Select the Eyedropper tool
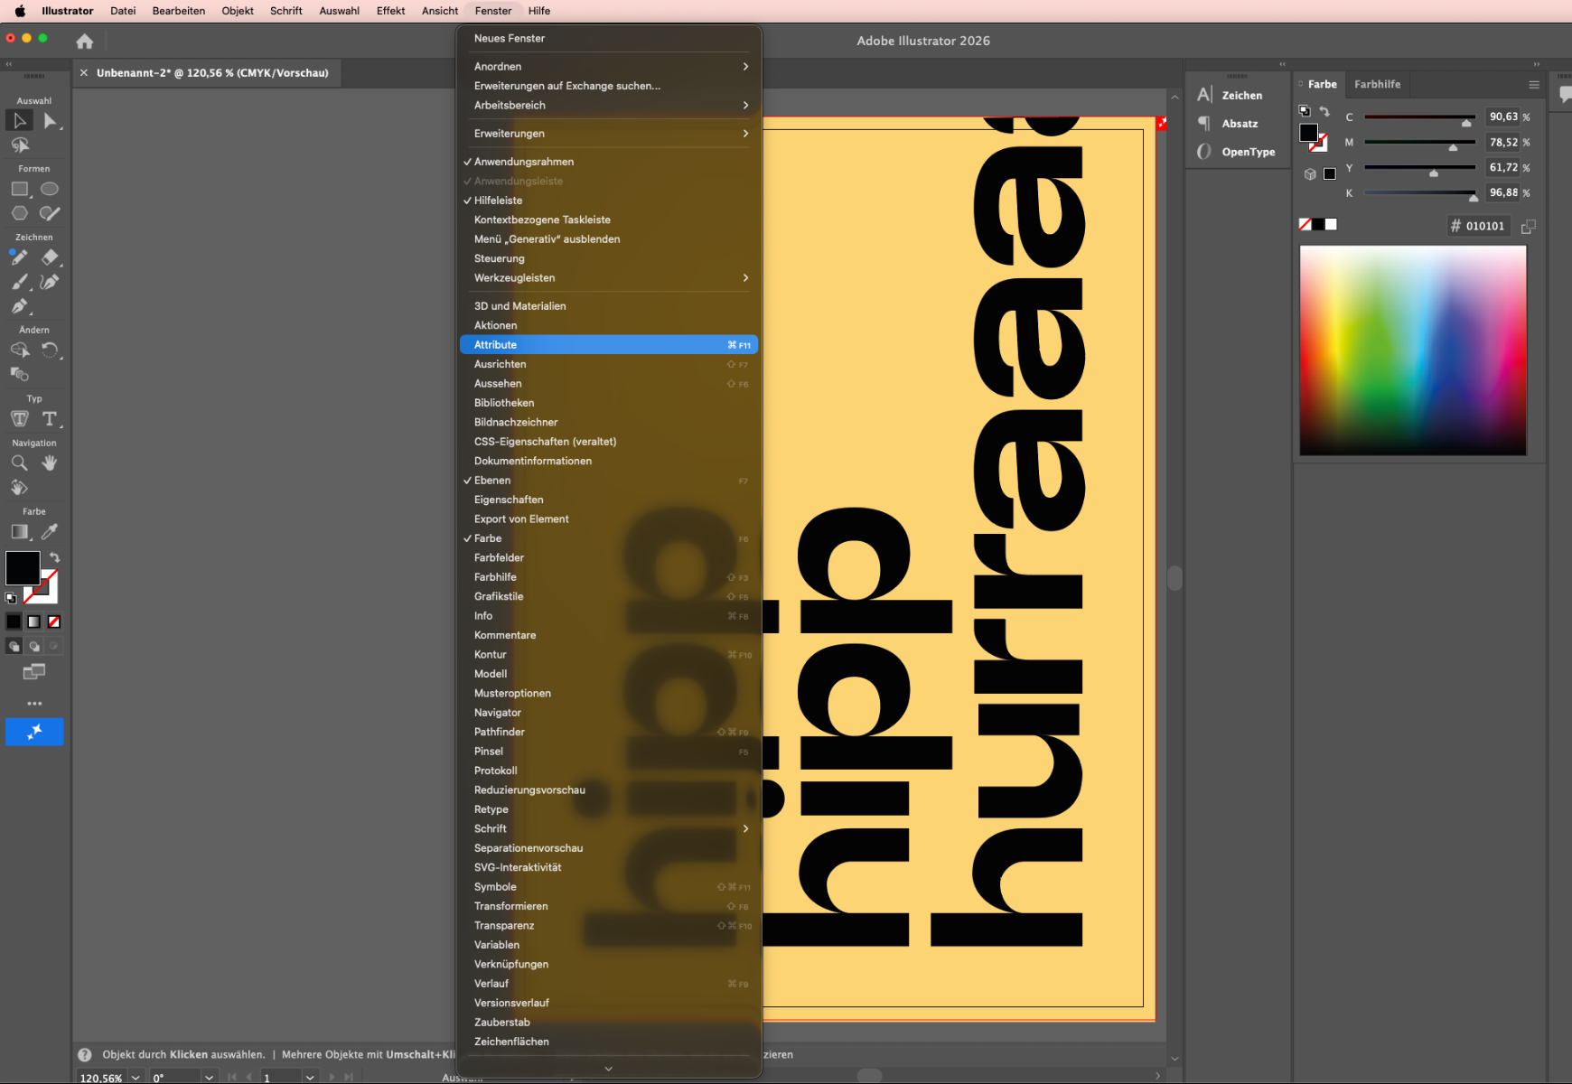This screenshot has width=1572, height=1084. (50, 531)
